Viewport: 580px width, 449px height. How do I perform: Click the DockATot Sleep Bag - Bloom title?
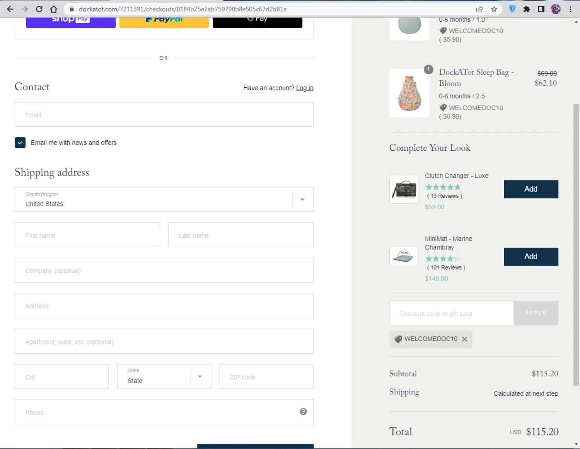point(476,78)
